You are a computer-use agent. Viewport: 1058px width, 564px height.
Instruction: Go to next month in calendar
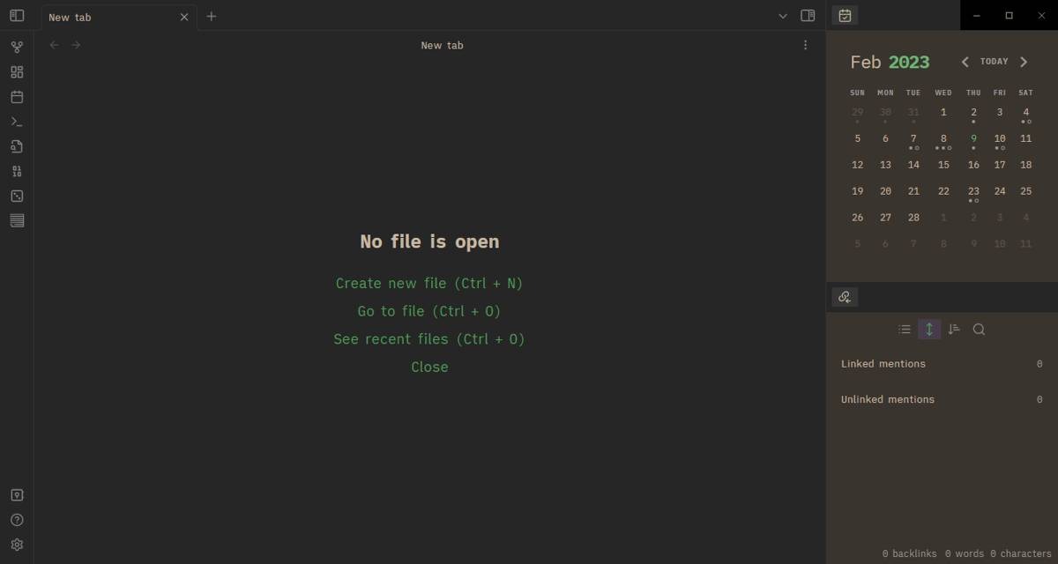pos(1024,61)
